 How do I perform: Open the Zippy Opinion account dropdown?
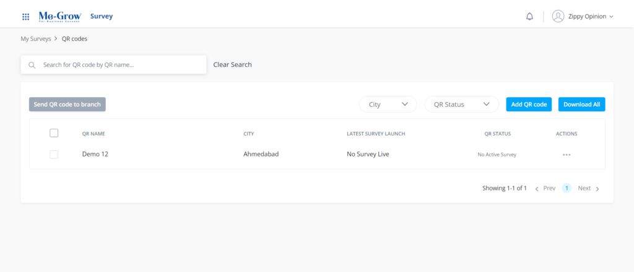click(x=590, y=17)
